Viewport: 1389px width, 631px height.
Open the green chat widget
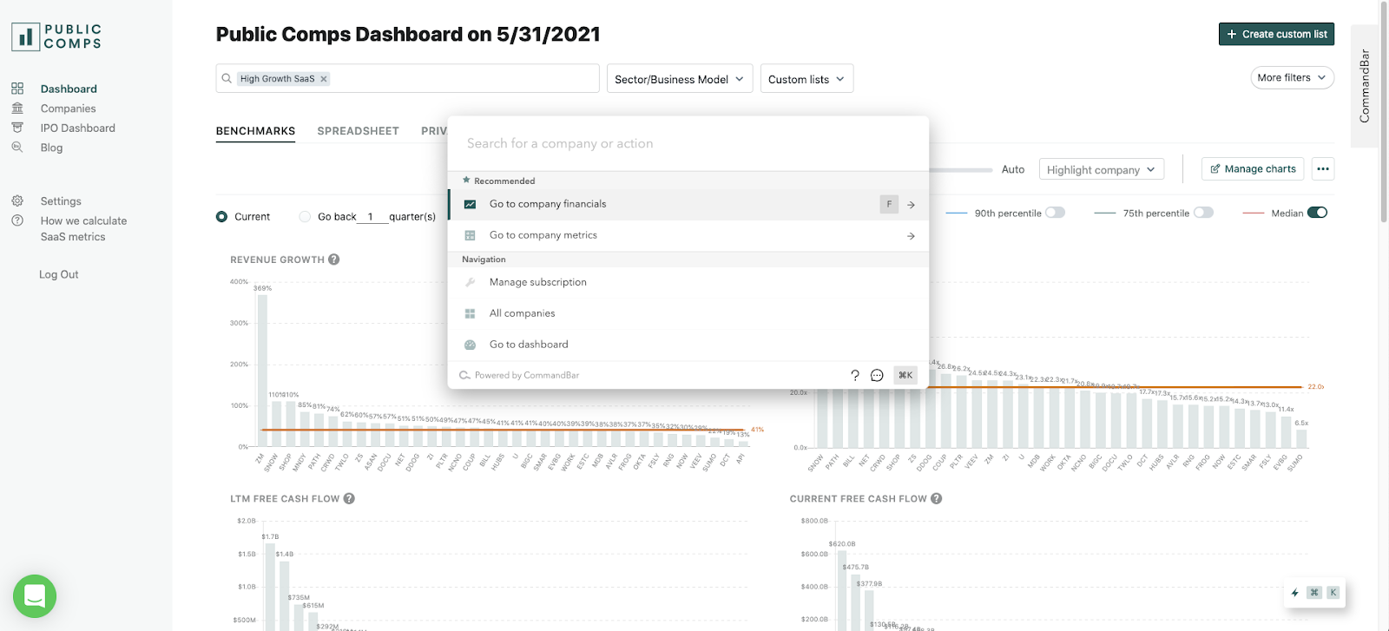click(35, 596)
